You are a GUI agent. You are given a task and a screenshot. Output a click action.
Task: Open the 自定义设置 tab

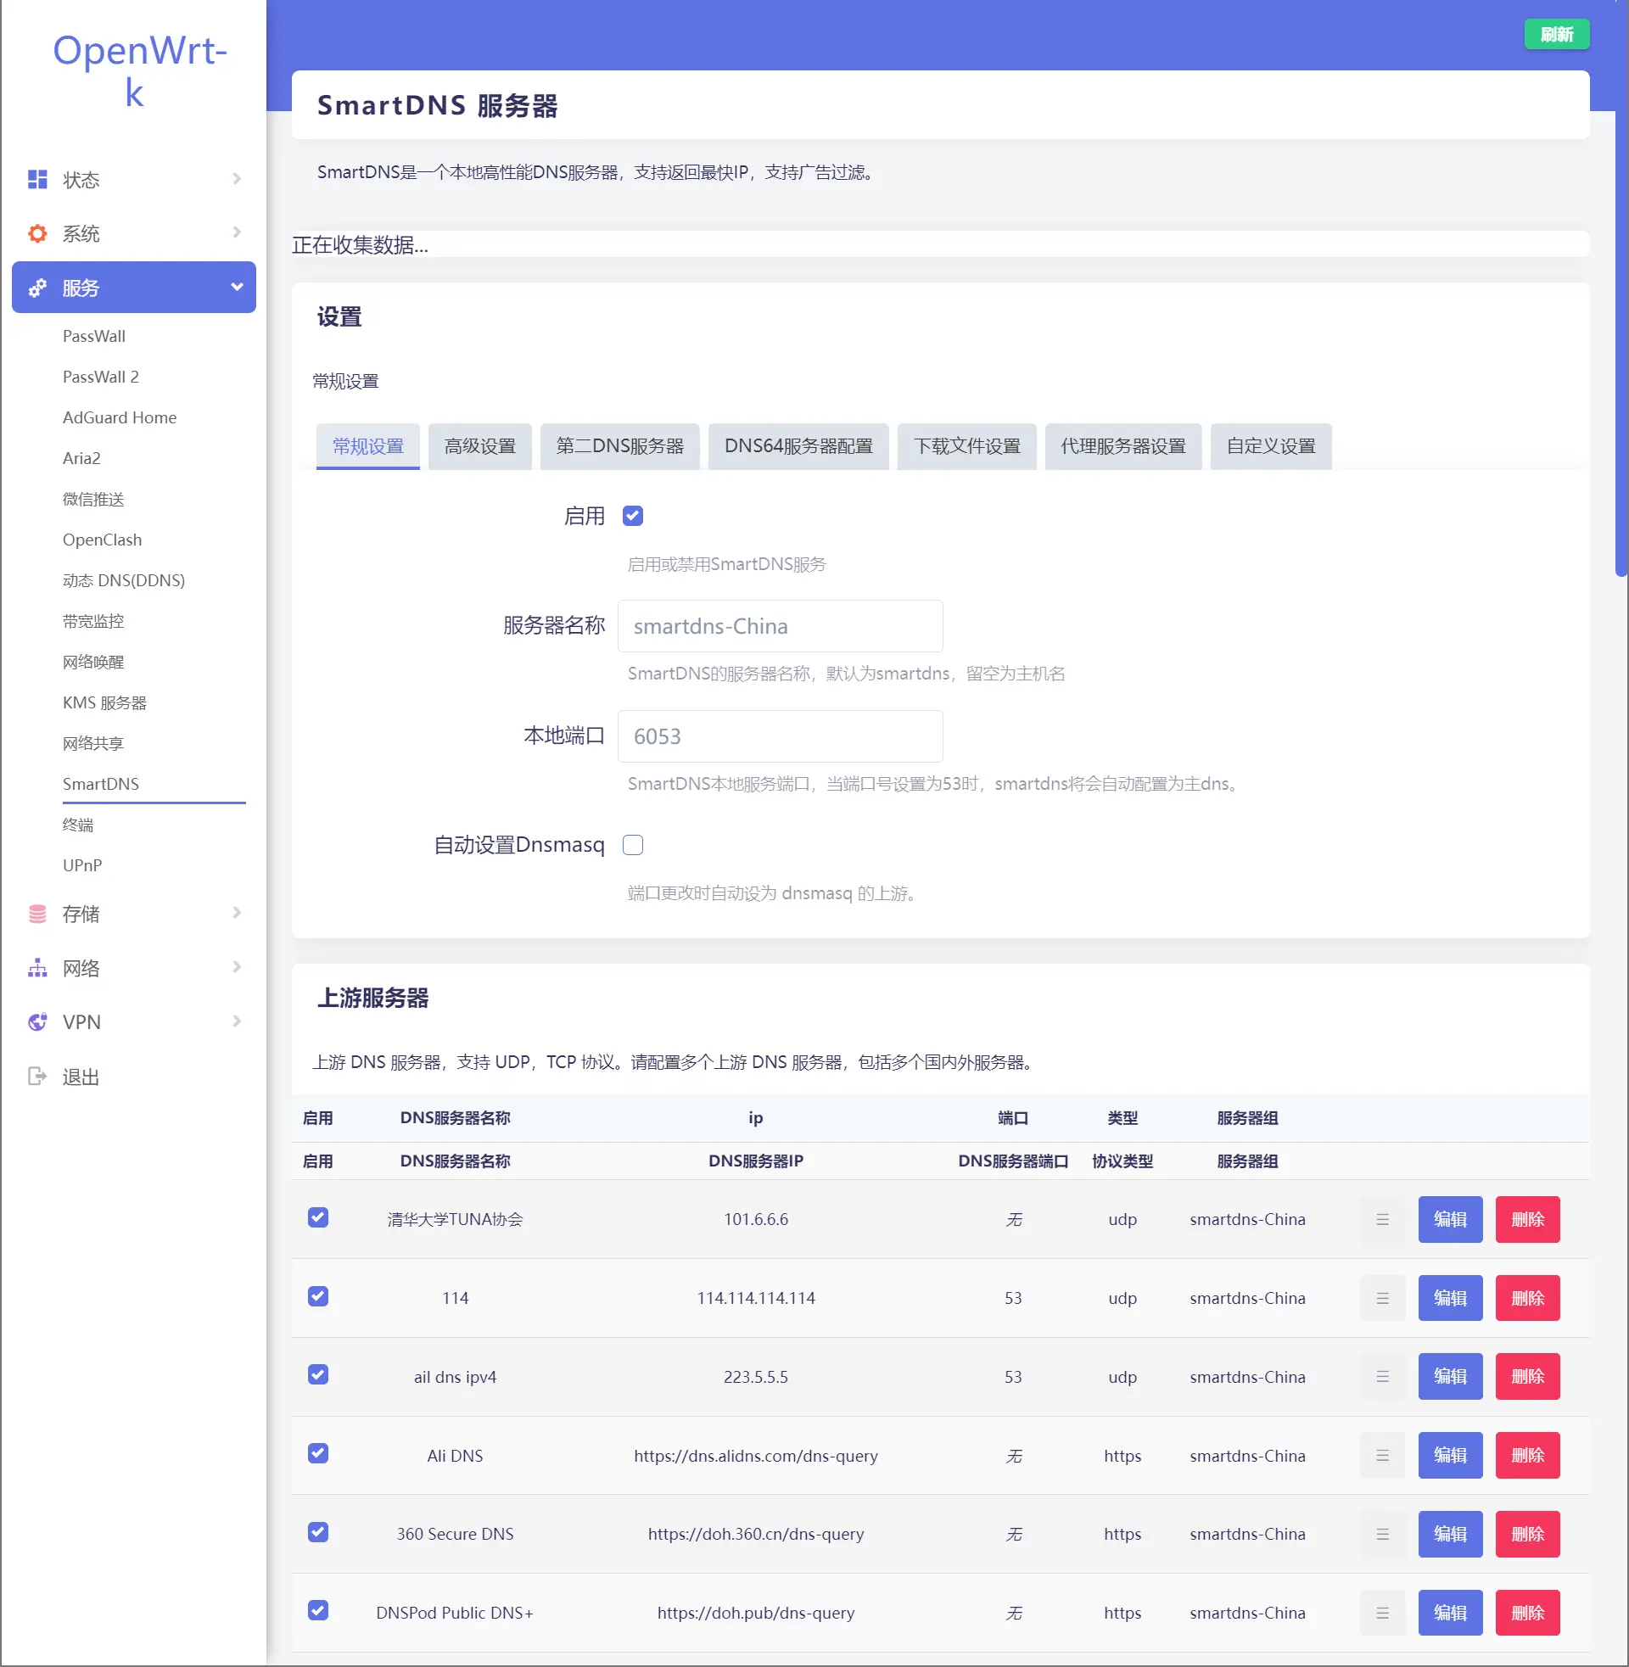[x=1271, y=446]
